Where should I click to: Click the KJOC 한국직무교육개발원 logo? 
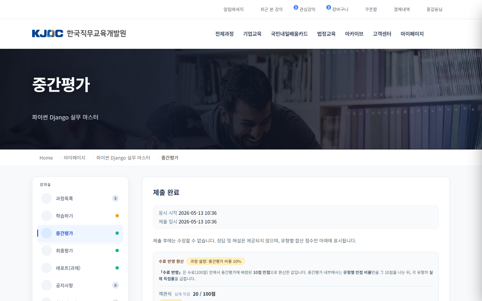(x=79, y=33)
